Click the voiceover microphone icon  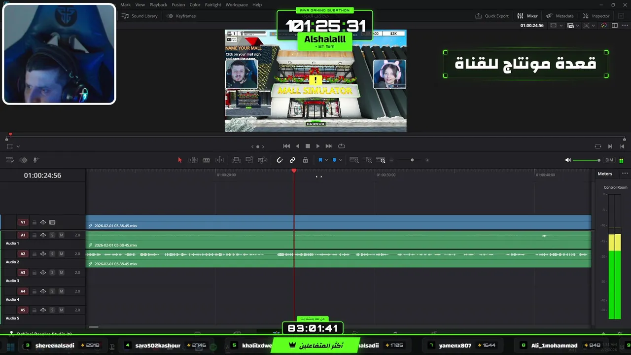click(35, 160)
